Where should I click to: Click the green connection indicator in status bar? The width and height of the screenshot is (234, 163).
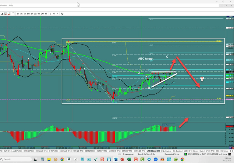pos(186,154)
